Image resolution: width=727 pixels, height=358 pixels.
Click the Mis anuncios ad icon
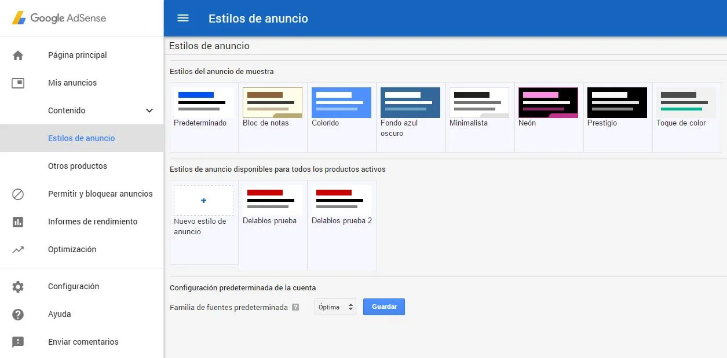click(x=18, y=83)
